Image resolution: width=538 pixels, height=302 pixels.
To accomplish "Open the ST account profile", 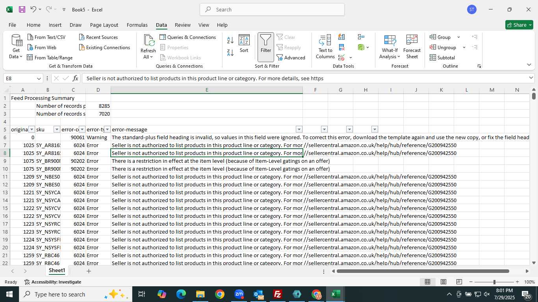I will 472,9.
